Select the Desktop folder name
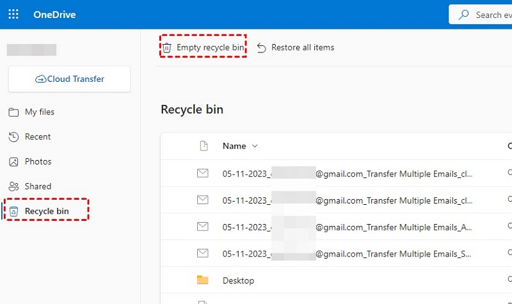Image resolution: width=512 pixels, height=304 pixels. [238, 280]
